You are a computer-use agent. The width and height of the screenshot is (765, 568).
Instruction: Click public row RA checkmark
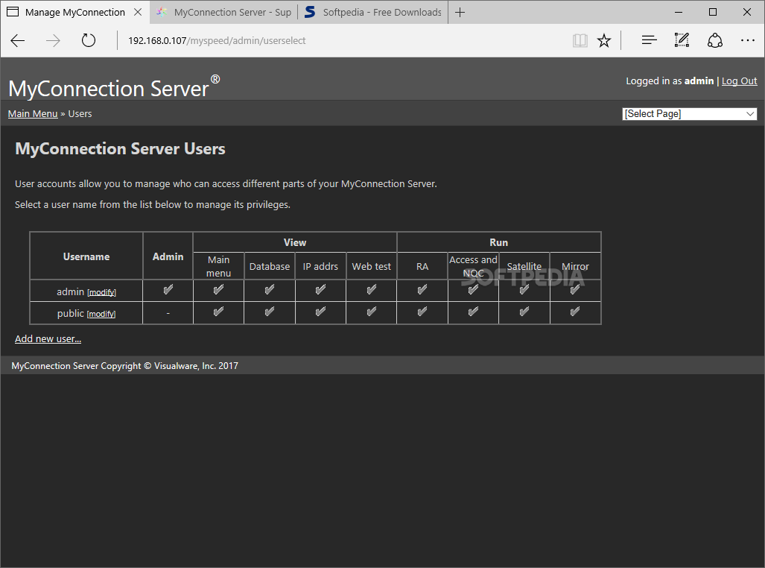tap(422, 312)
